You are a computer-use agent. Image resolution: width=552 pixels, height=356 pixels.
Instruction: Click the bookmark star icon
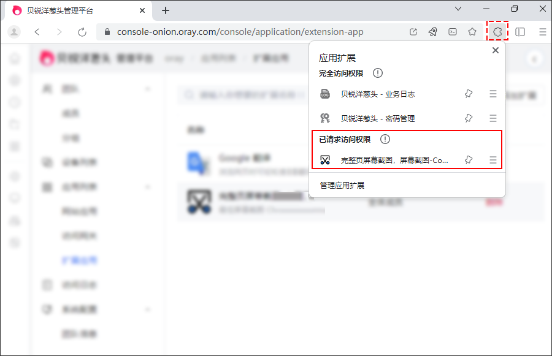pos(472,32)
